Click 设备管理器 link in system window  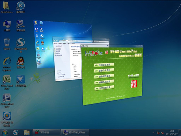59,49
